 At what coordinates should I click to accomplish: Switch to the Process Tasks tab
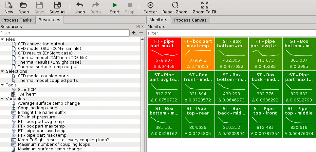tap(17, 20)
